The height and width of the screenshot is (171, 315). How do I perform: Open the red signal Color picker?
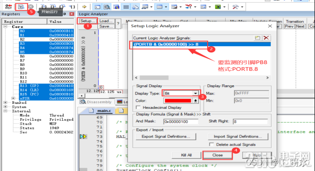coord(181,101)
